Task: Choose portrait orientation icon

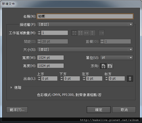Action: [103, 66]
